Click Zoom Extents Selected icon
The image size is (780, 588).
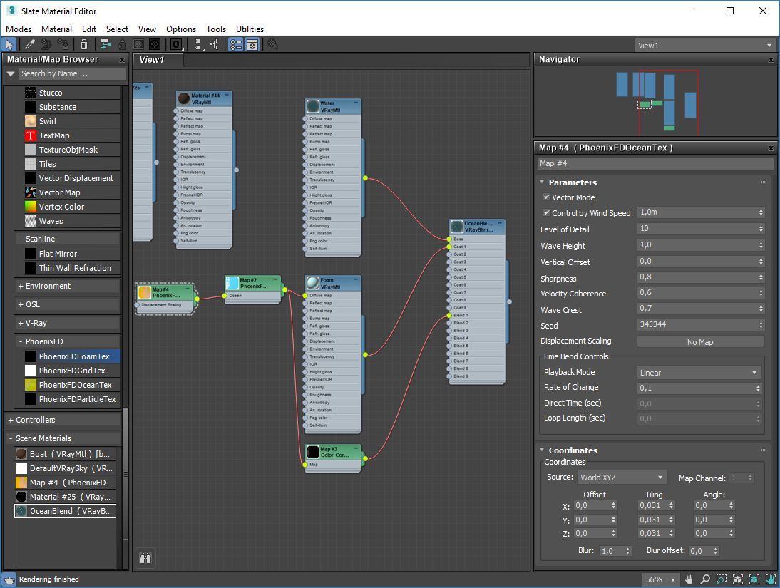[x=754, y=579]
